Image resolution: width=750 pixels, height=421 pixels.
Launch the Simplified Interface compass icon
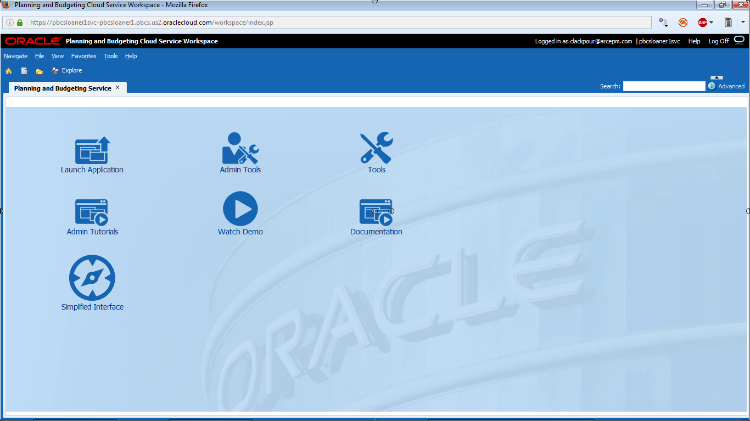92,278
